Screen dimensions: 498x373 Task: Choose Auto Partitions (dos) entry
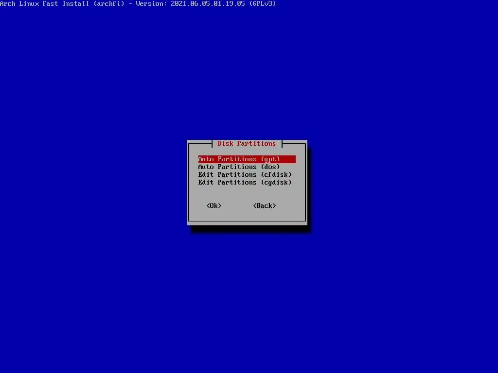pos(239,167)
